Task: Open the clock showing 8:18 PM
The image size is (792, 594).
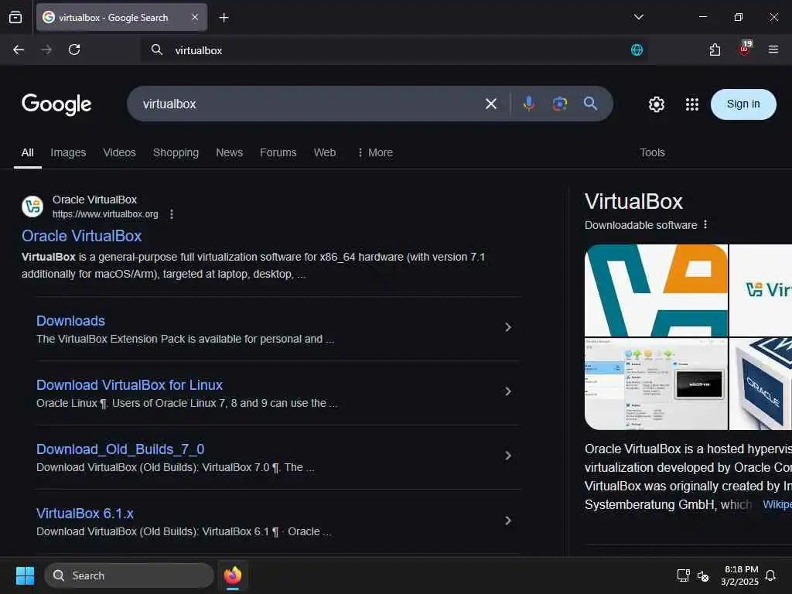Action: pos(740,575)
